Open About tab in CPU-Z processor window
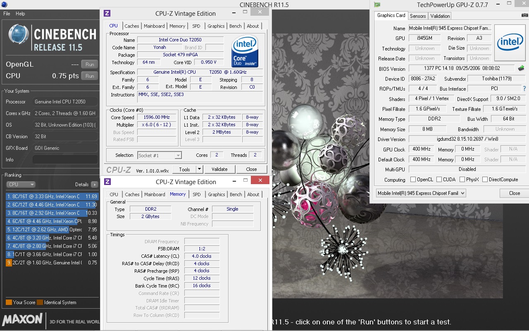The height and width of the screenshot is (331, 529). pyautogui.click(x=253, y=26)
